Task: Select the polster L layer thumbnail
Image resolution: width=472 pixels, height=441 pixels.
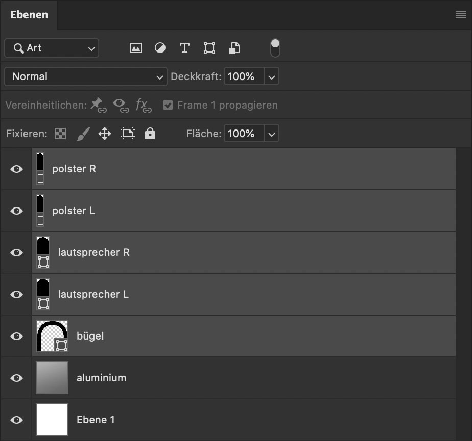Action: click(x=40, y=211)
